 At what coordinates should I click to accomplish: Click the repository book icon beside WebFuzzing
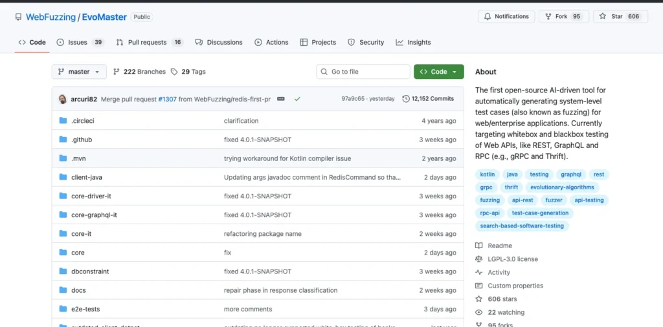coord(18,17)
